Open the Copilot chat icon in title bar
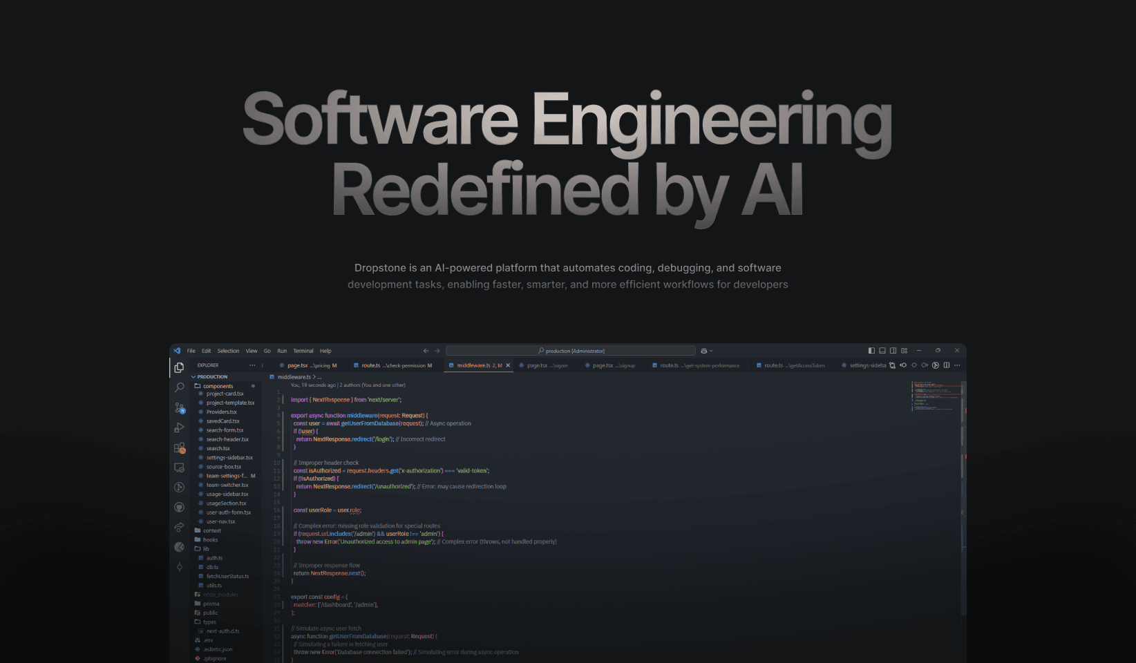The height and width of the screenshot is (663, 1136). coord(703,351)
